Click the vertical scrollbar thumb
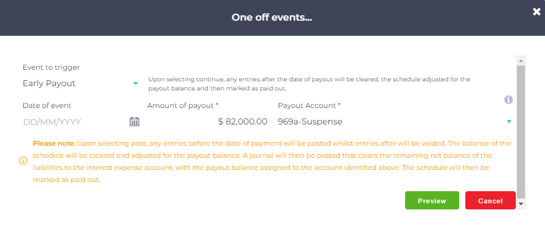Image resolution: width=545 pixels, height=227 pixels. (521, 132)
